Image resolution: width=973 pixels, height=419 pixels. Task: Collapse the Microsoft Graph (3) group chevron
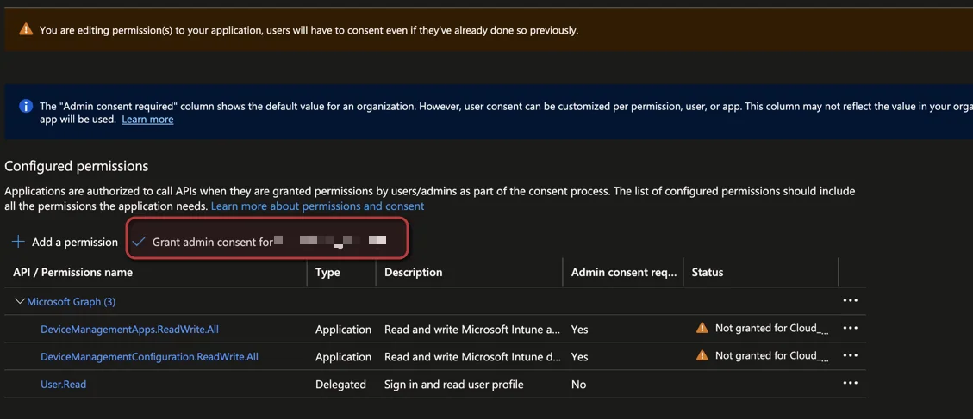pos(19,301)
